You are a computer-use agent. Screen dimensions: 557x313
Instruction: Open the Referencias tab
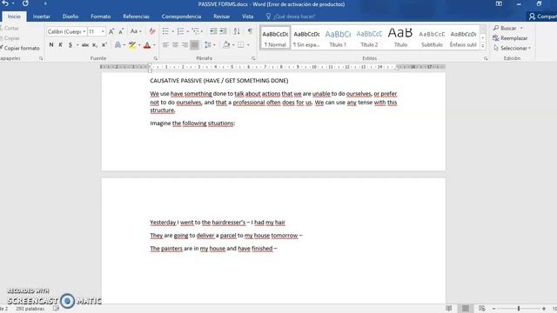tap(136, 17)
